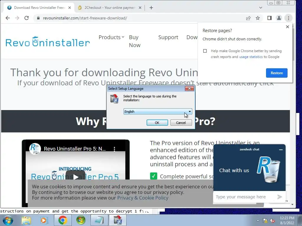Follow the usage statistics link
Viewport: 302px width, 226px height.
251,57
